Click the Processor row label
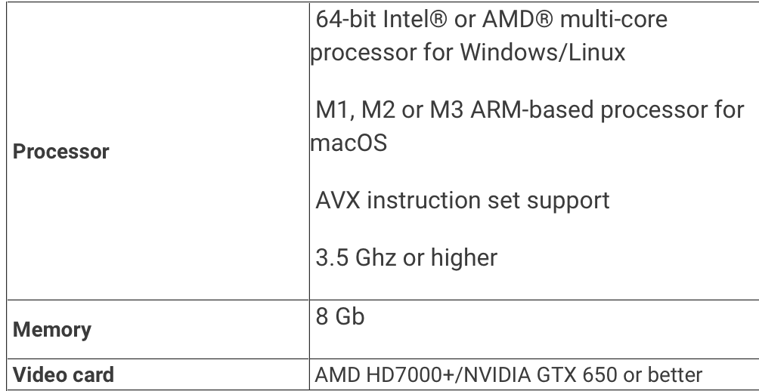759x391 pixels. click(61, 152)
